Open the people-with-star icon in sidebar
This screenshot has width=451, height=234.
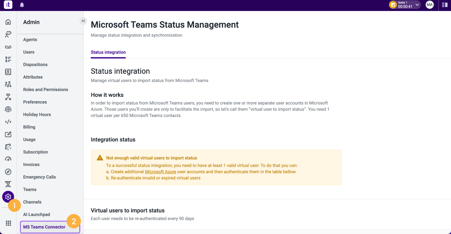click(8, 84)
